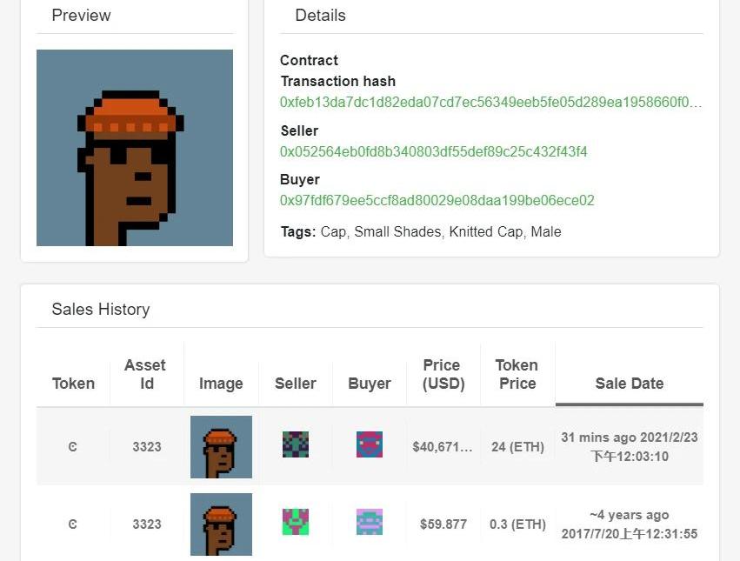Click Buyer column header in table
The height and width of the screenshot is (561, 740).
pyautogui.click(x=370, y=383)
